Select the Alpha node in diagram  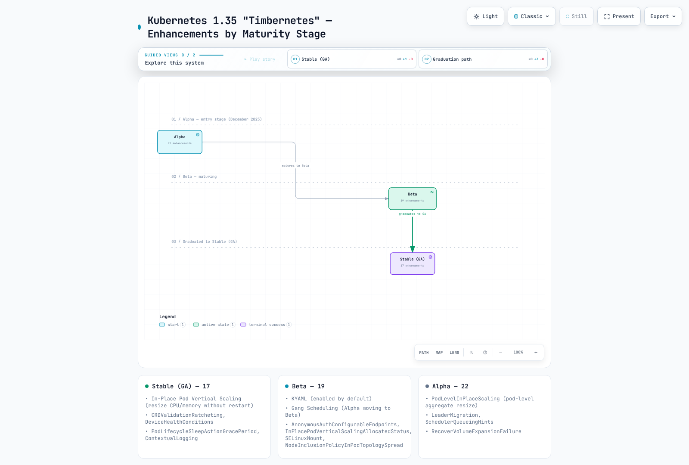tap(180, 142)
